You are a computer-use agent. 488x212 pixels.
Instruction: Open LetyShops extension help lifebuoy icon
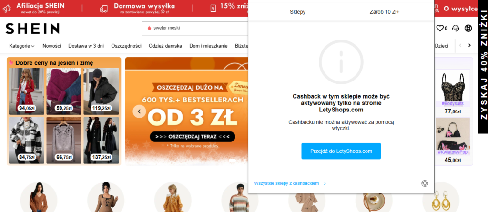(425, 183)
